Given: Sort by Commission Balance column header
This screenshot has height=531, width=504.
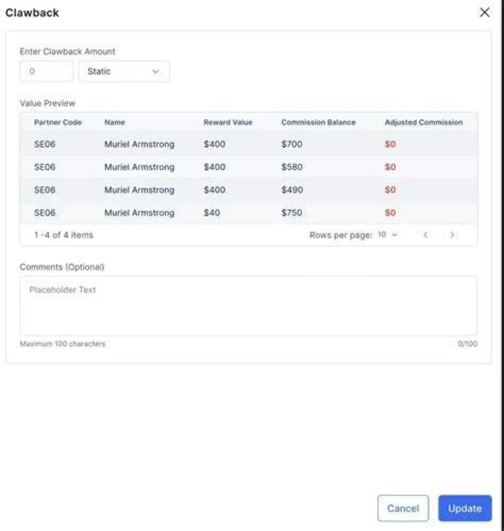Looking at the screenshot, I should pyautogui.click(x=318, y=123).
